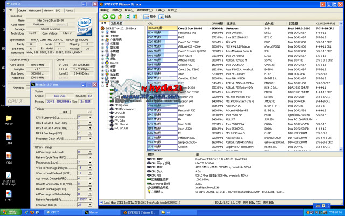The height and width of the screenshot is (216, 345).
Task: Click the EVEREST benchmark list scrollbar down arrow
Action: [341, 149]
